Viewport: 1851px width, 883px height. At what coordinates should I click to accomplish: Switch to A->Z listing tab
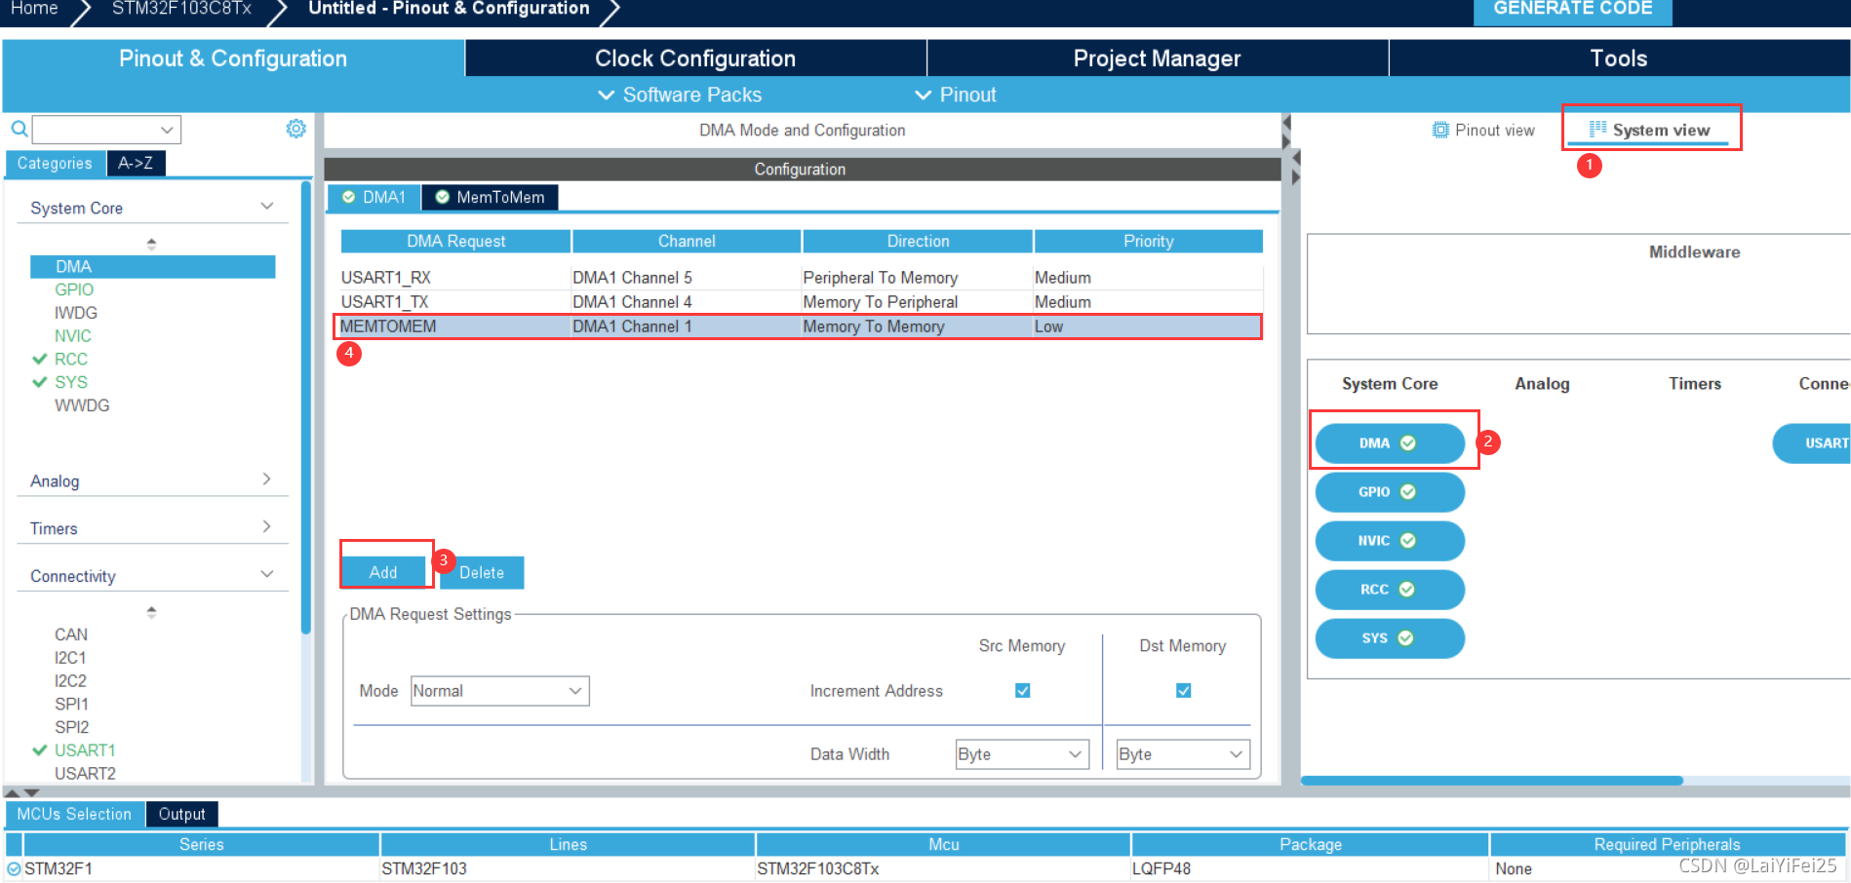coord(136,163)
